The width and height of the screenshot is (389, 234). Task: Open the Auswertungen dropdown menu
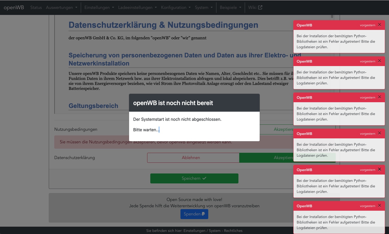[62, 7]
